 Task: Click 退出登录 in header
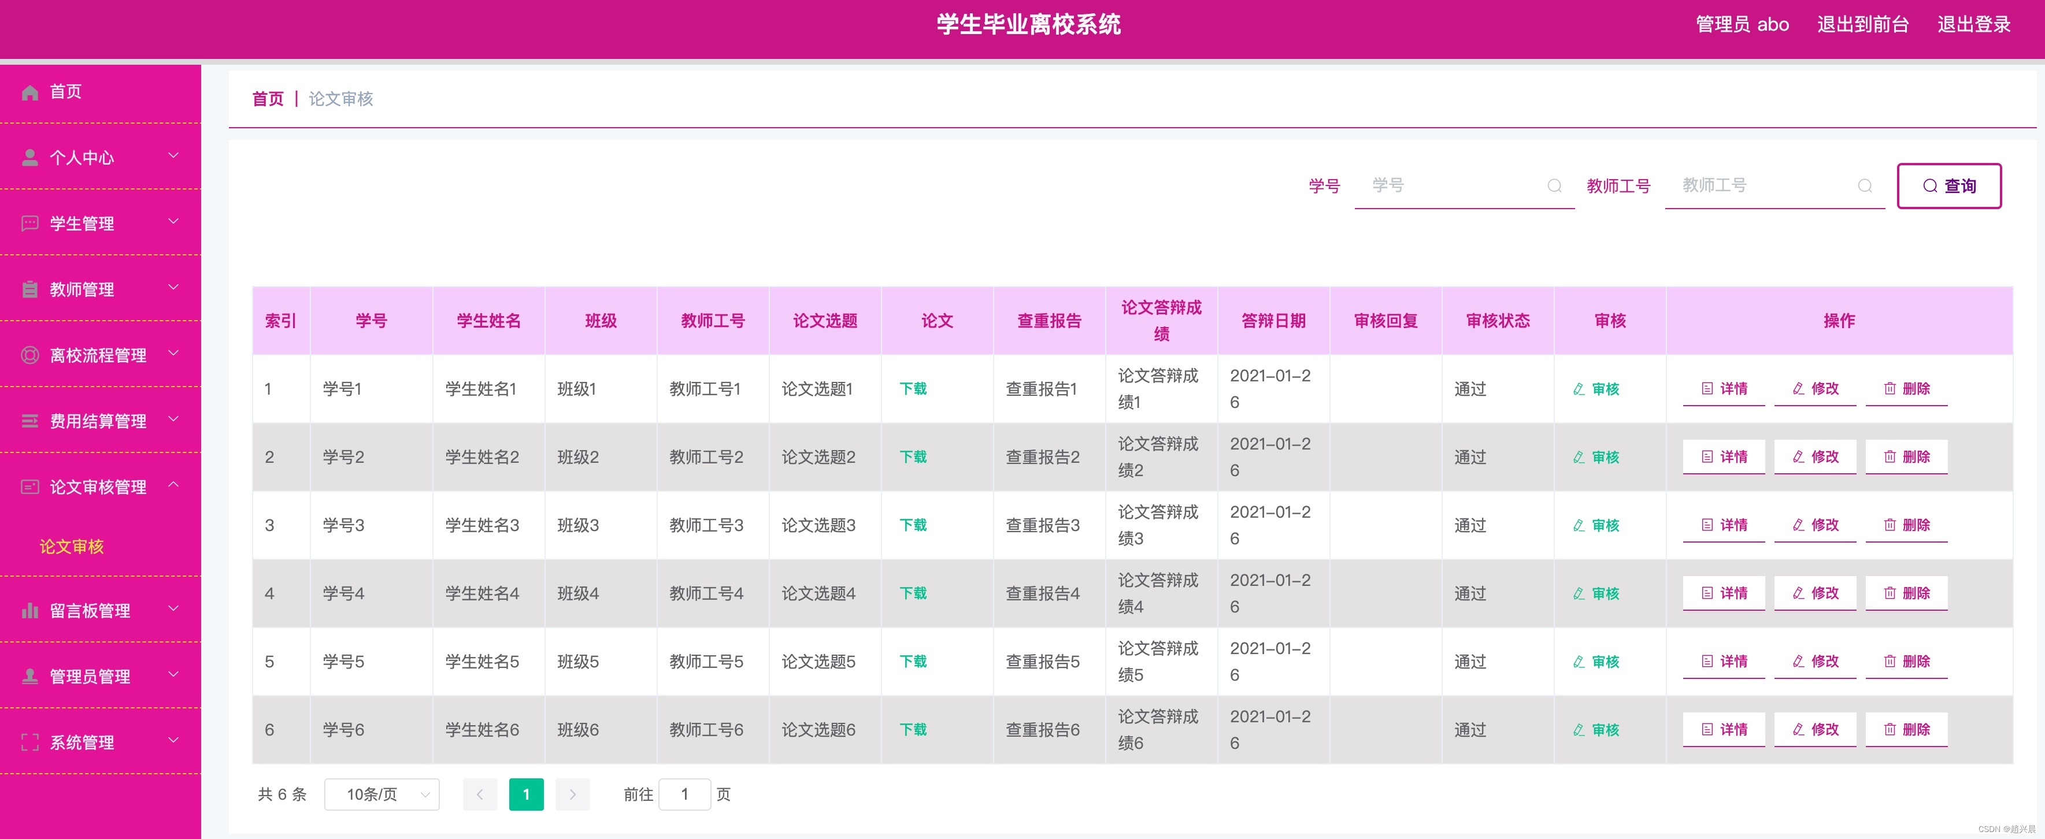[1974, 25]
